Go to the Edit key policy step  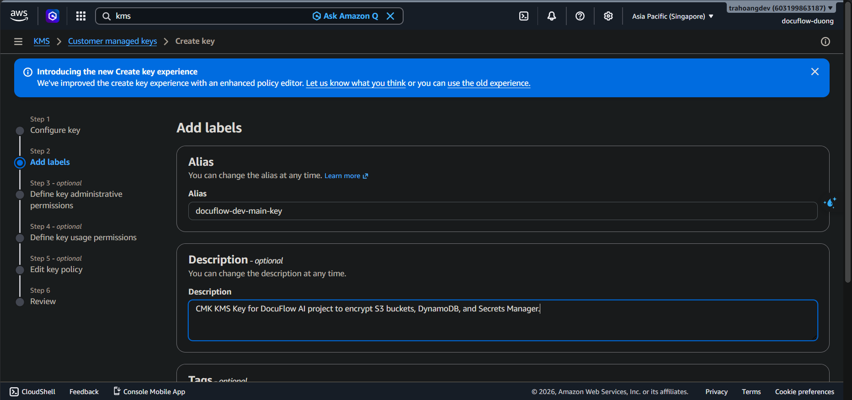(x=56, y=269)
